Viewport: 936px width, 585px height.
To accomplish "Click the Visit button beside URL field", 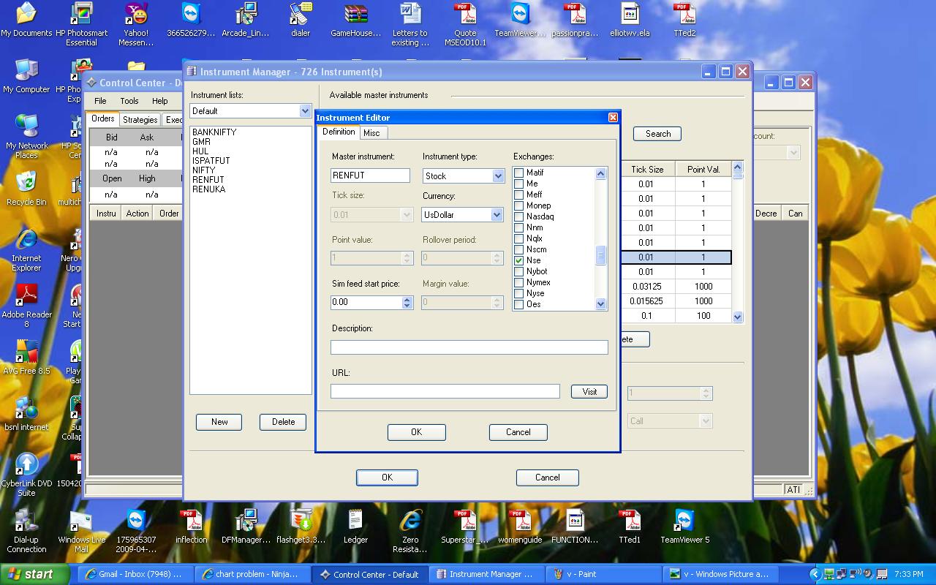I will point(589,392).
